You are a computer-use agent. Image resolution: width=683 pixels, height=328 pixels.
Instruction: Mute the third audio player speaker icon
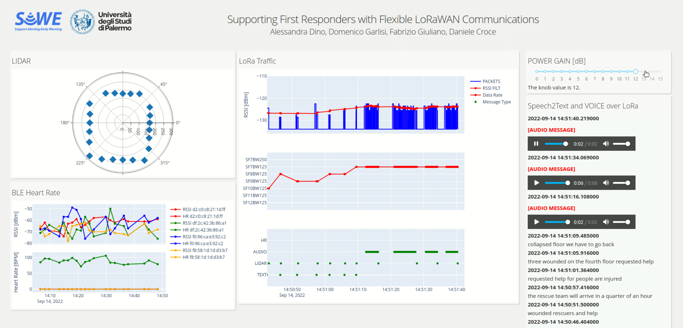tap(606, 222)
